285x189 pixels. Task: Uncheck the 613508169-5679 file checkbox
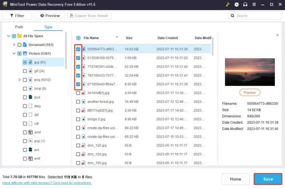[x=78, y=58]
